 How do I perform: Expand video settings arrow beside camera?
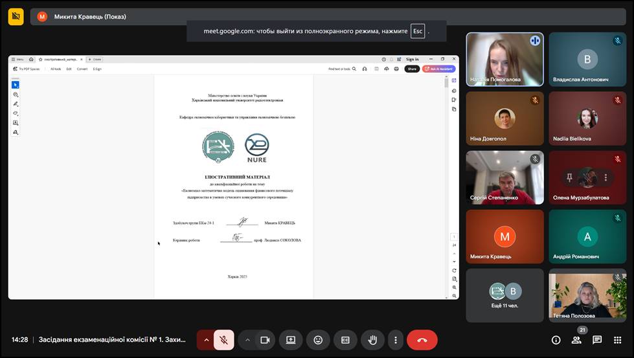click(x=247, y=340)
